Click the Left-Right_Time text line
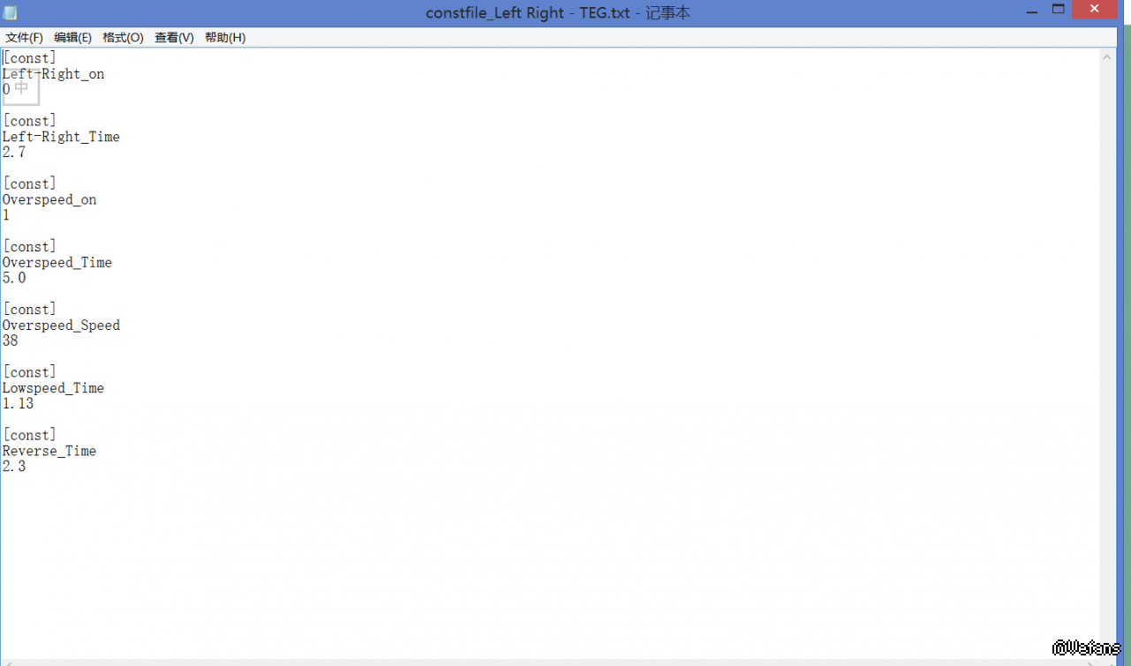Image resolution: width=1131 pixels, height=666 pixels. (61, 137)
